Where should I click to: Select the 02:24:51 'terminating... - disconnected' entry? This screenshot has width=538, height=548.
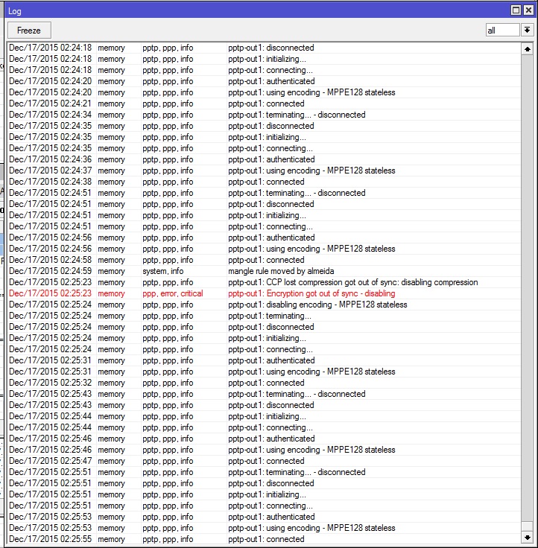pyautogui.click(x=264, y=193)
